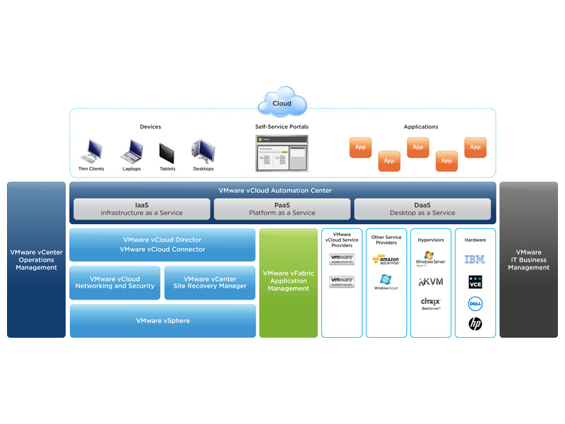The height and width of the screenshot is (424, 565).
Task: Select the IaaS Infrastructure as a Service bar
Action: (x=141, y=208)
